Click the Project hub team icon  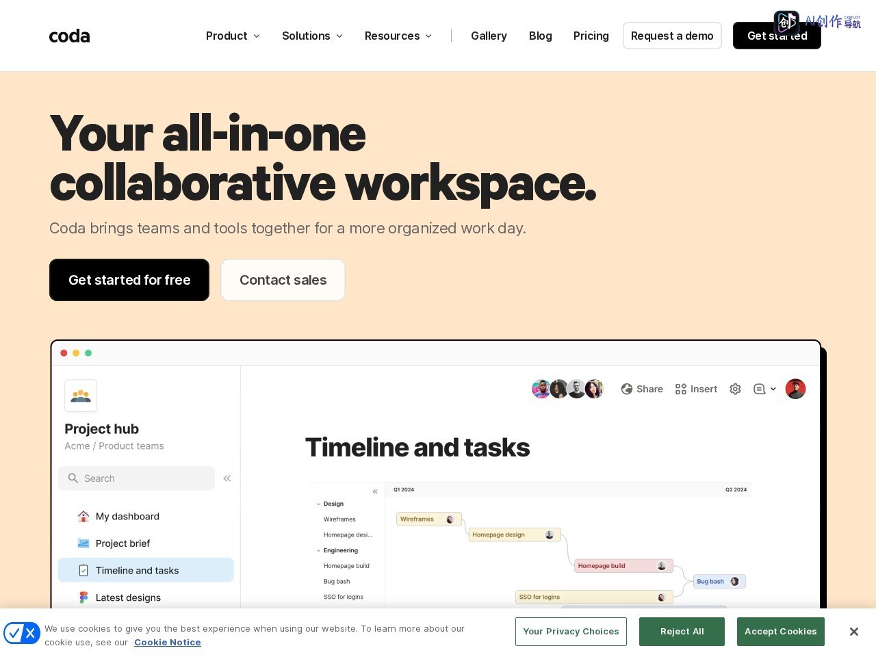coord(81,396)
